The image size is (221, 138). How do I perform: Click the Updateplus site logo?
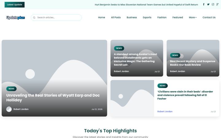[x=16, y=17]
